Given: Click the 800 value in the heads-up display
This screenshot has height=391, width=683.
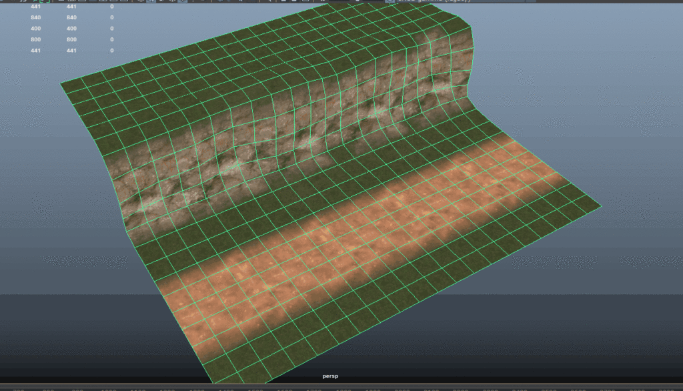Looking at the screenshot, I should click(35, 39).
